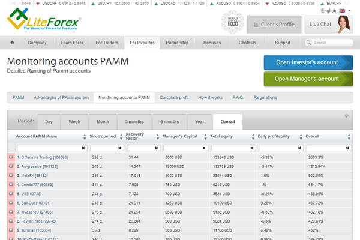Click the refresh icon in period bar
The image size is (360, 240).
point(346,116)
